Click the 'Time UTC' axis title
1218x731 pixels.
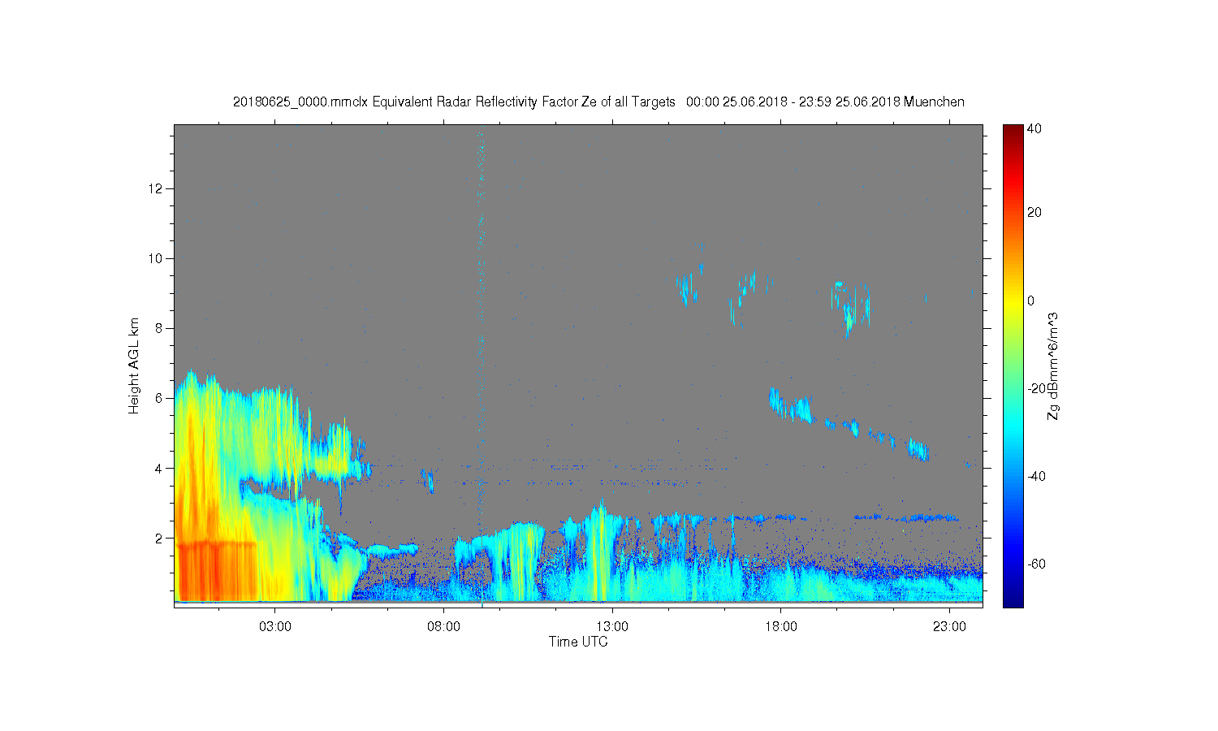(x=578, y=642)
